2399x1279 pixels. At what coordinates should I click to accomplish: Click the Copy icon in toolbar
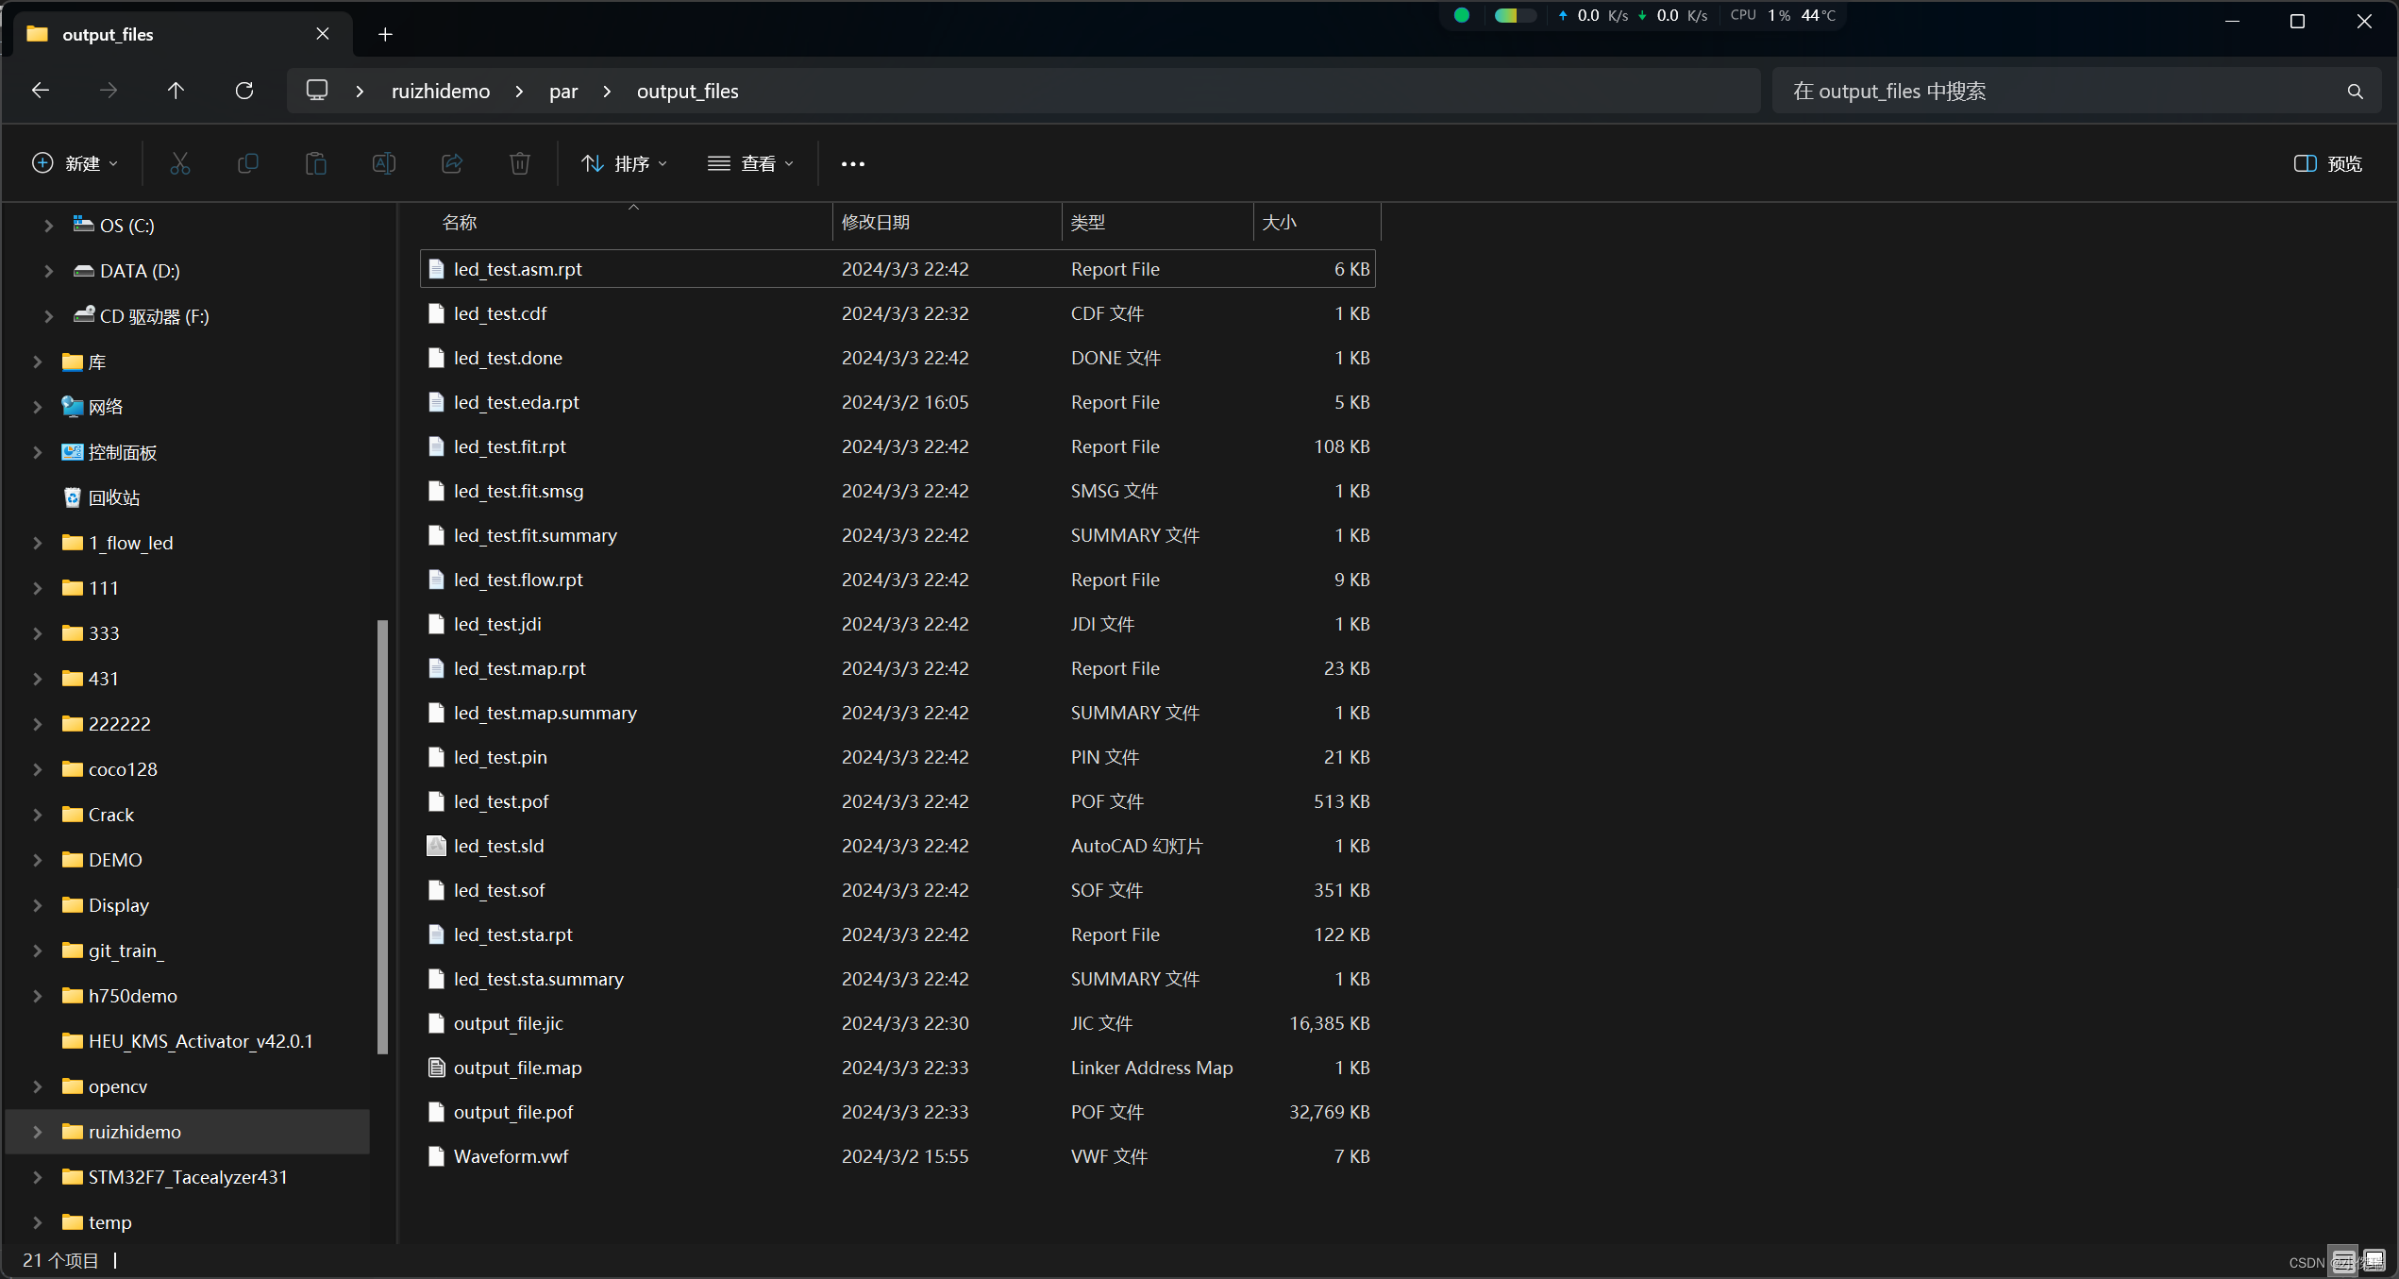(248, 163)
